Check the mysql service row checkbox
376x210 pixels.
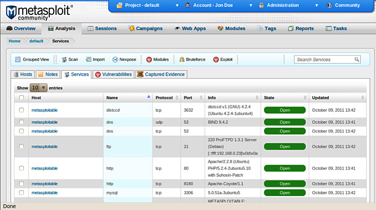(21, 193)
